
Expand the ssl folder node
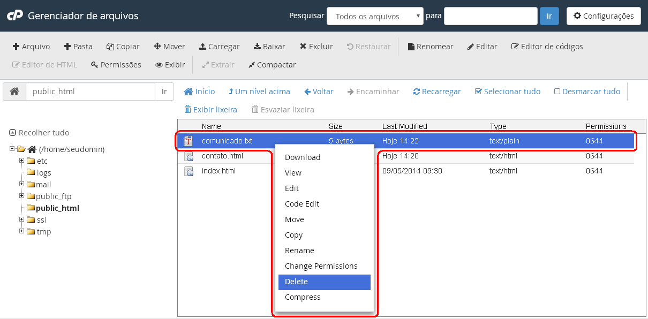pyautogui.click(x=21, y=219)
